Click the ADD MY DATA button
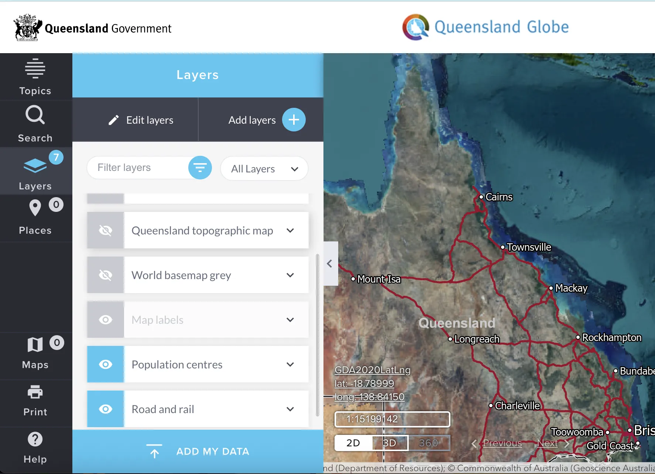The height and width of the screenshot is (474, 655). click(198, 451)
